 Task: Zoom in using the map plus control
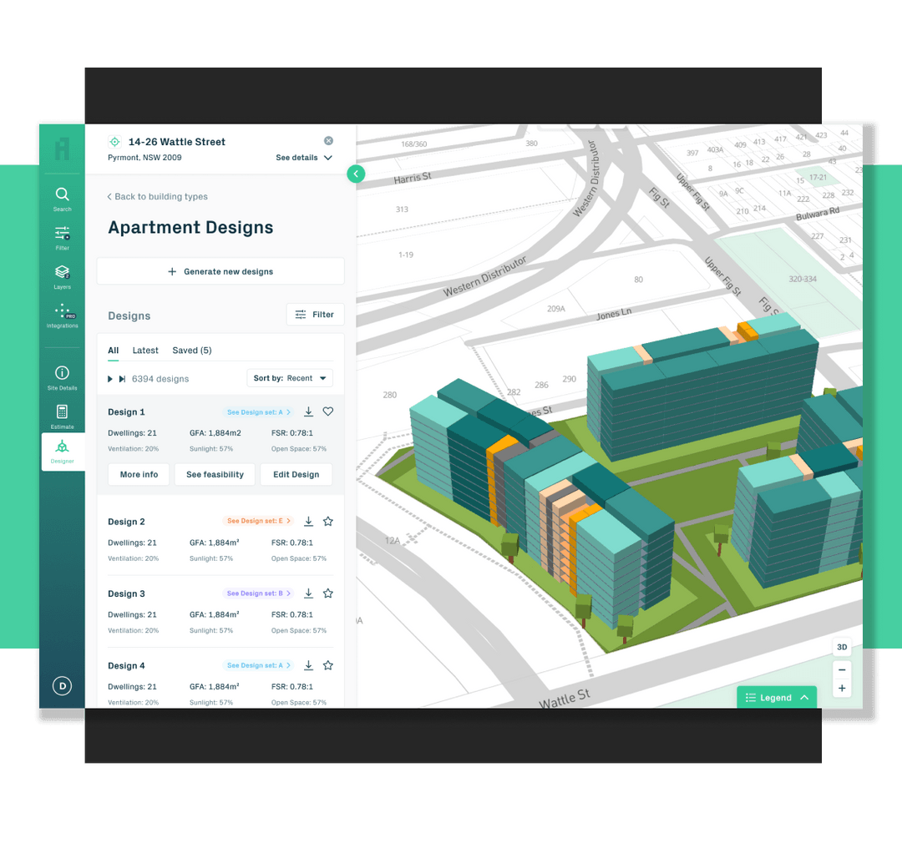click(842, 688)
